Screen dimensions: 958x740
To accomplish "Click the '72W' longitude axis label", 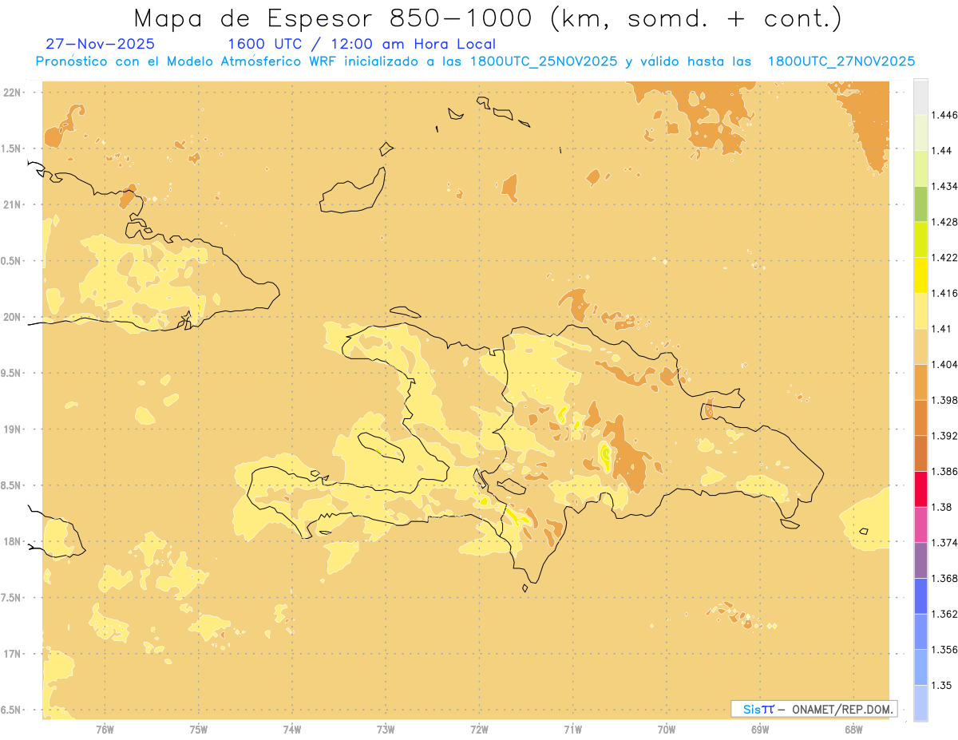I will [x=480, y=729].
